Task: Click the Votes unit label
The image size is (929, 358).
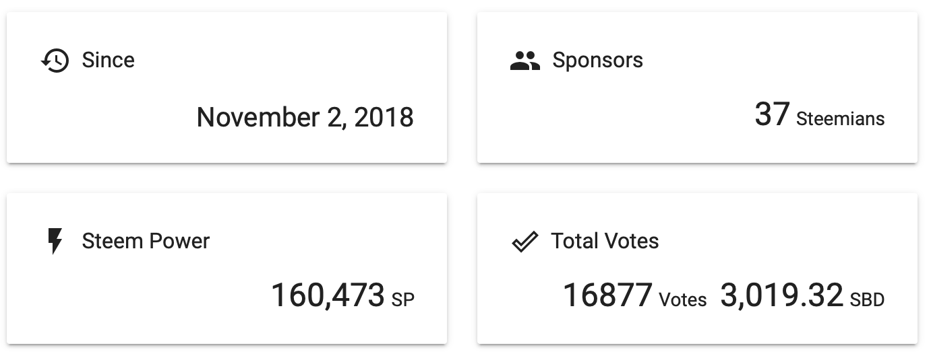Action: click(x=682, y=299)
